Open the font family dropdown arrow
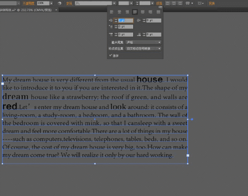 coord(114,3)
